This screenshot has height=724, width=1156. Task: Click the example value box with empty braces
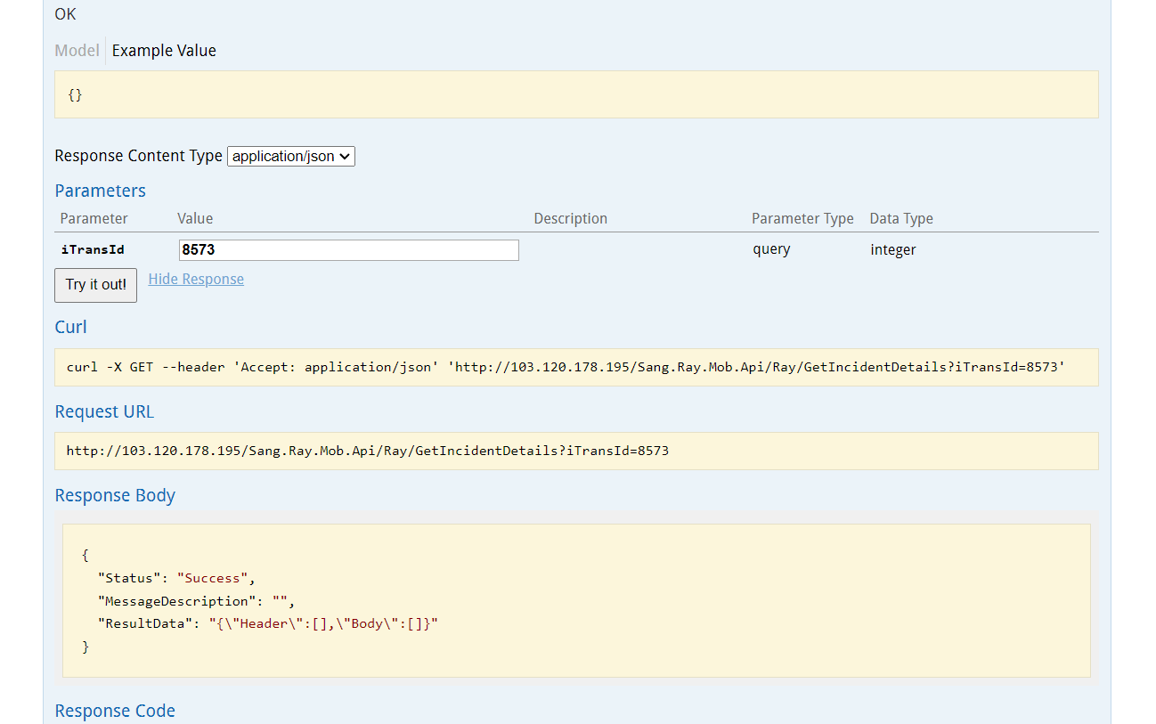(x=576, y=94)
